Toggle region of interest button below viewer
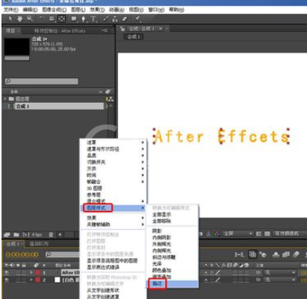This screenshot has width=307, height=299. tap(258, 234)
